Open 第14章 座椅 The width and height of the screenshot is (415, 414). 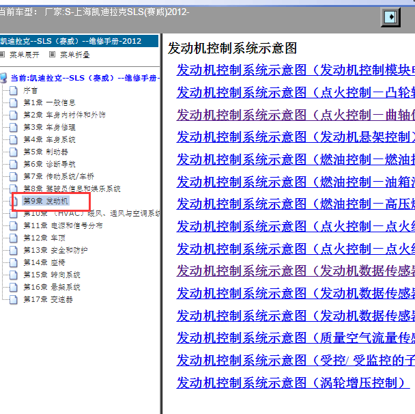44,263
